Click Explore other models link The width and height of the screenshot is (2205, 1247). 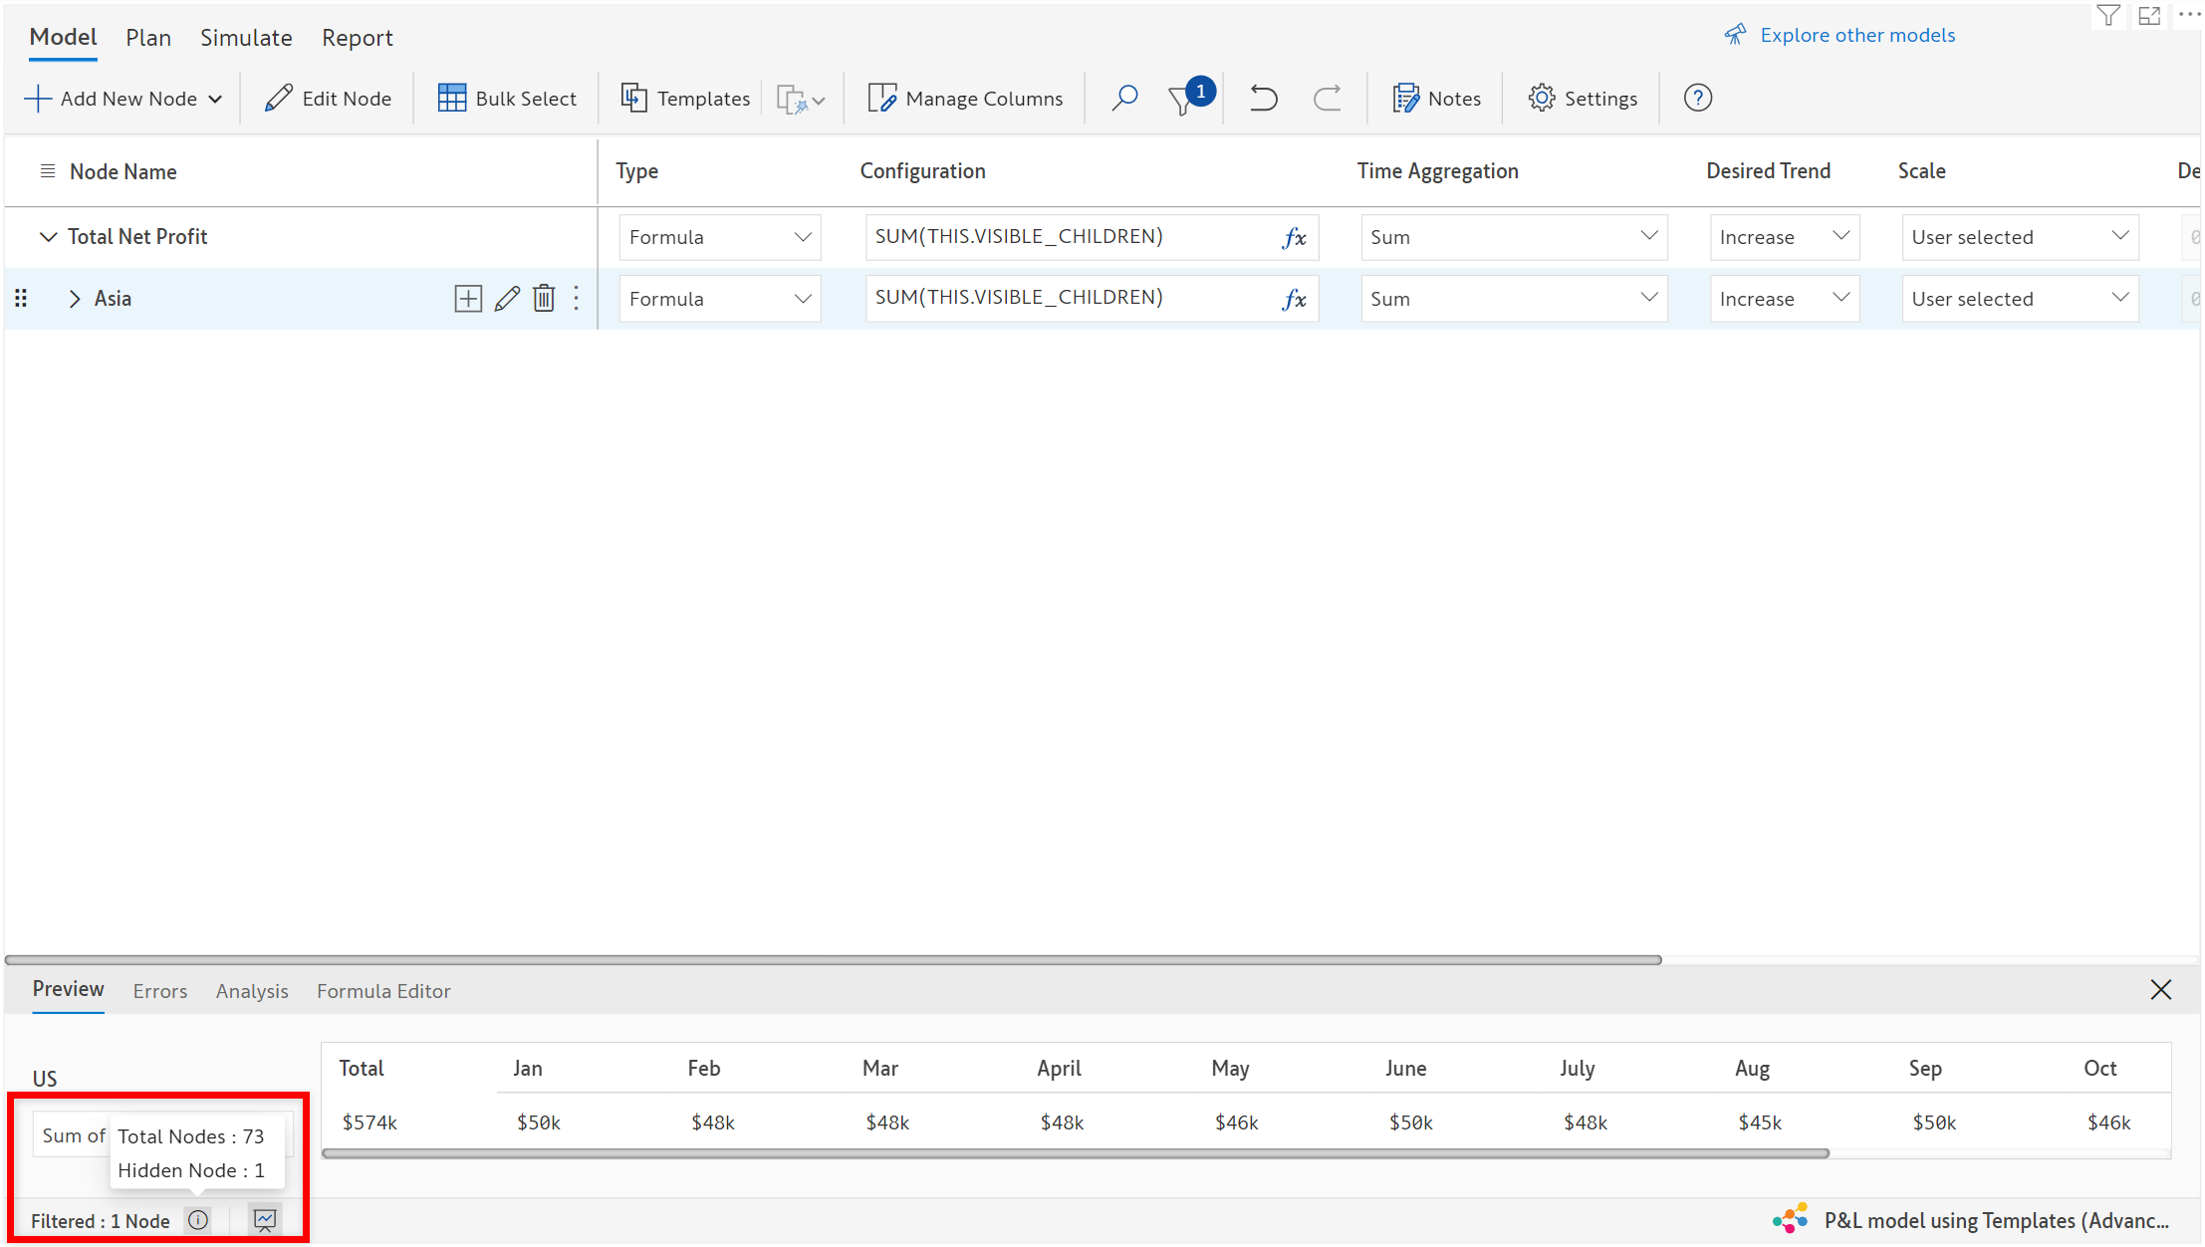pos(1856,35)
